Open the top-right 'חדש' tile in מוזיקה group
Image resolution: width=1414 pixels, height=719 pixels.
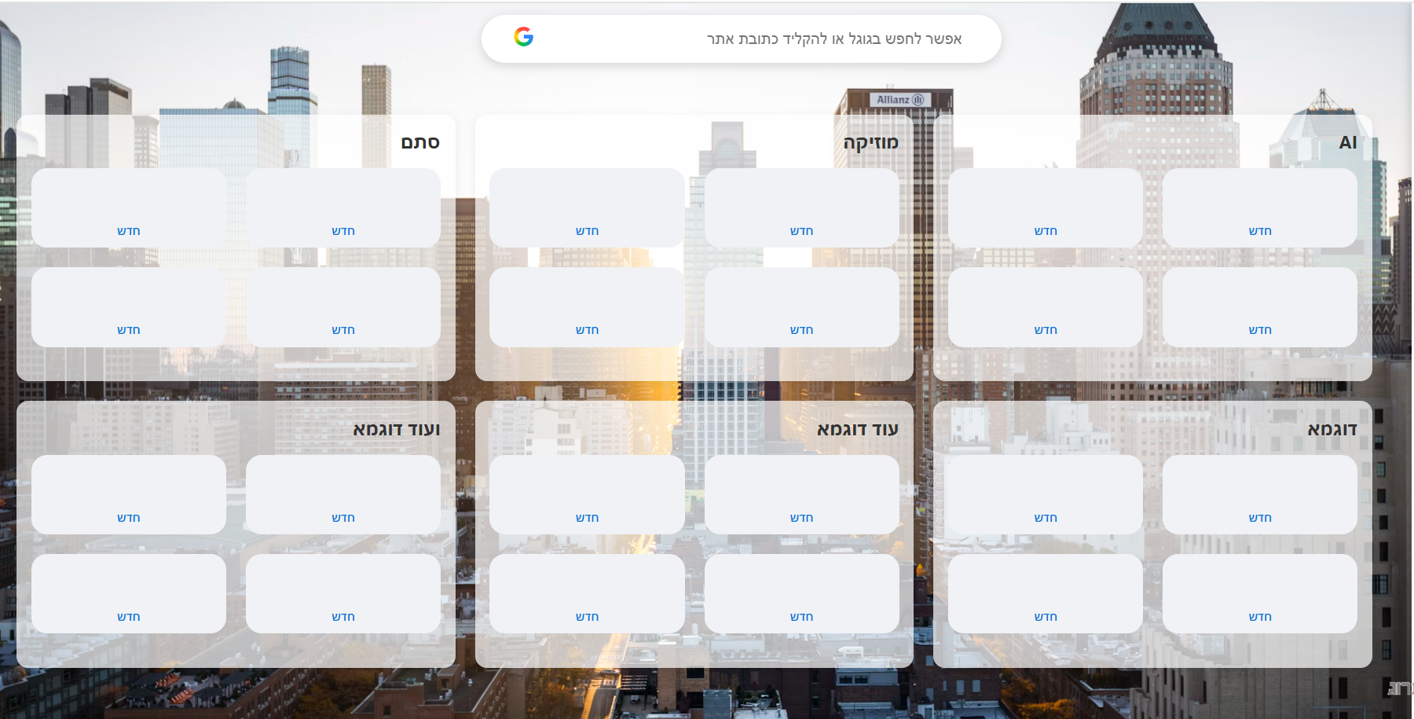click(x=801, y=208)
